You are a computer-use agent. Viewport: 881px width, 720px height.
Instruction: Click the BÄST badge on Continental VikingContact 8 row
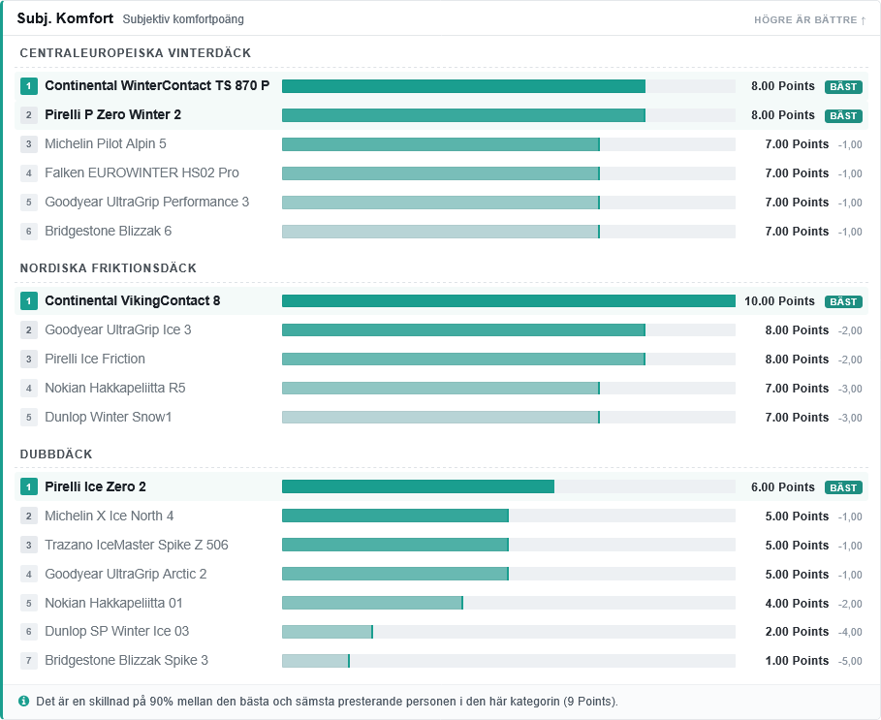[x=843, y=301]
